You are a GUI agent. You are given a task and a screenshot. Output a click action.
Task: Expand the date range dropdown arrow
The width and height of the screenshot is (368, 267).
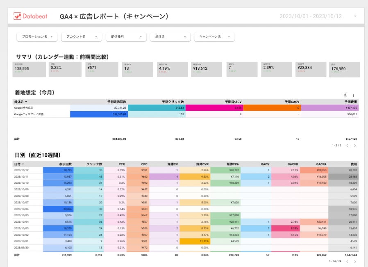355,16
